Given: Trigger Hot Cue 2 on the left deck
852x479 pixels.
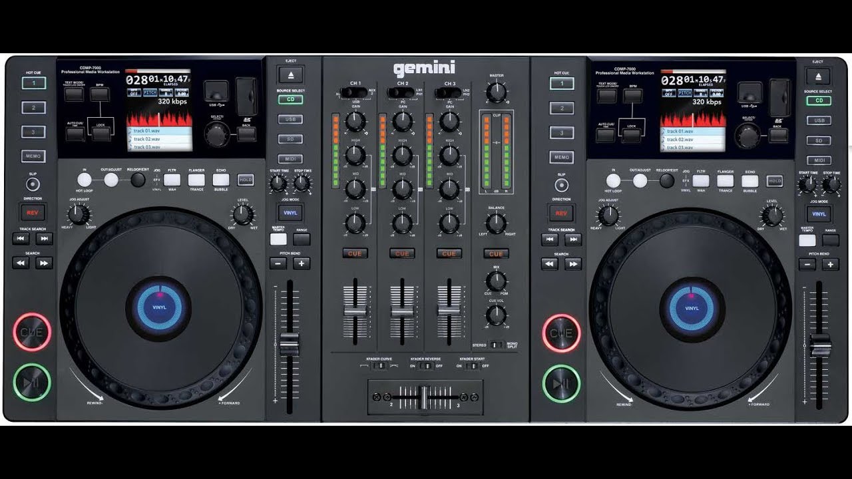Looking at the screenshot, I should click(x=33, y=108).
